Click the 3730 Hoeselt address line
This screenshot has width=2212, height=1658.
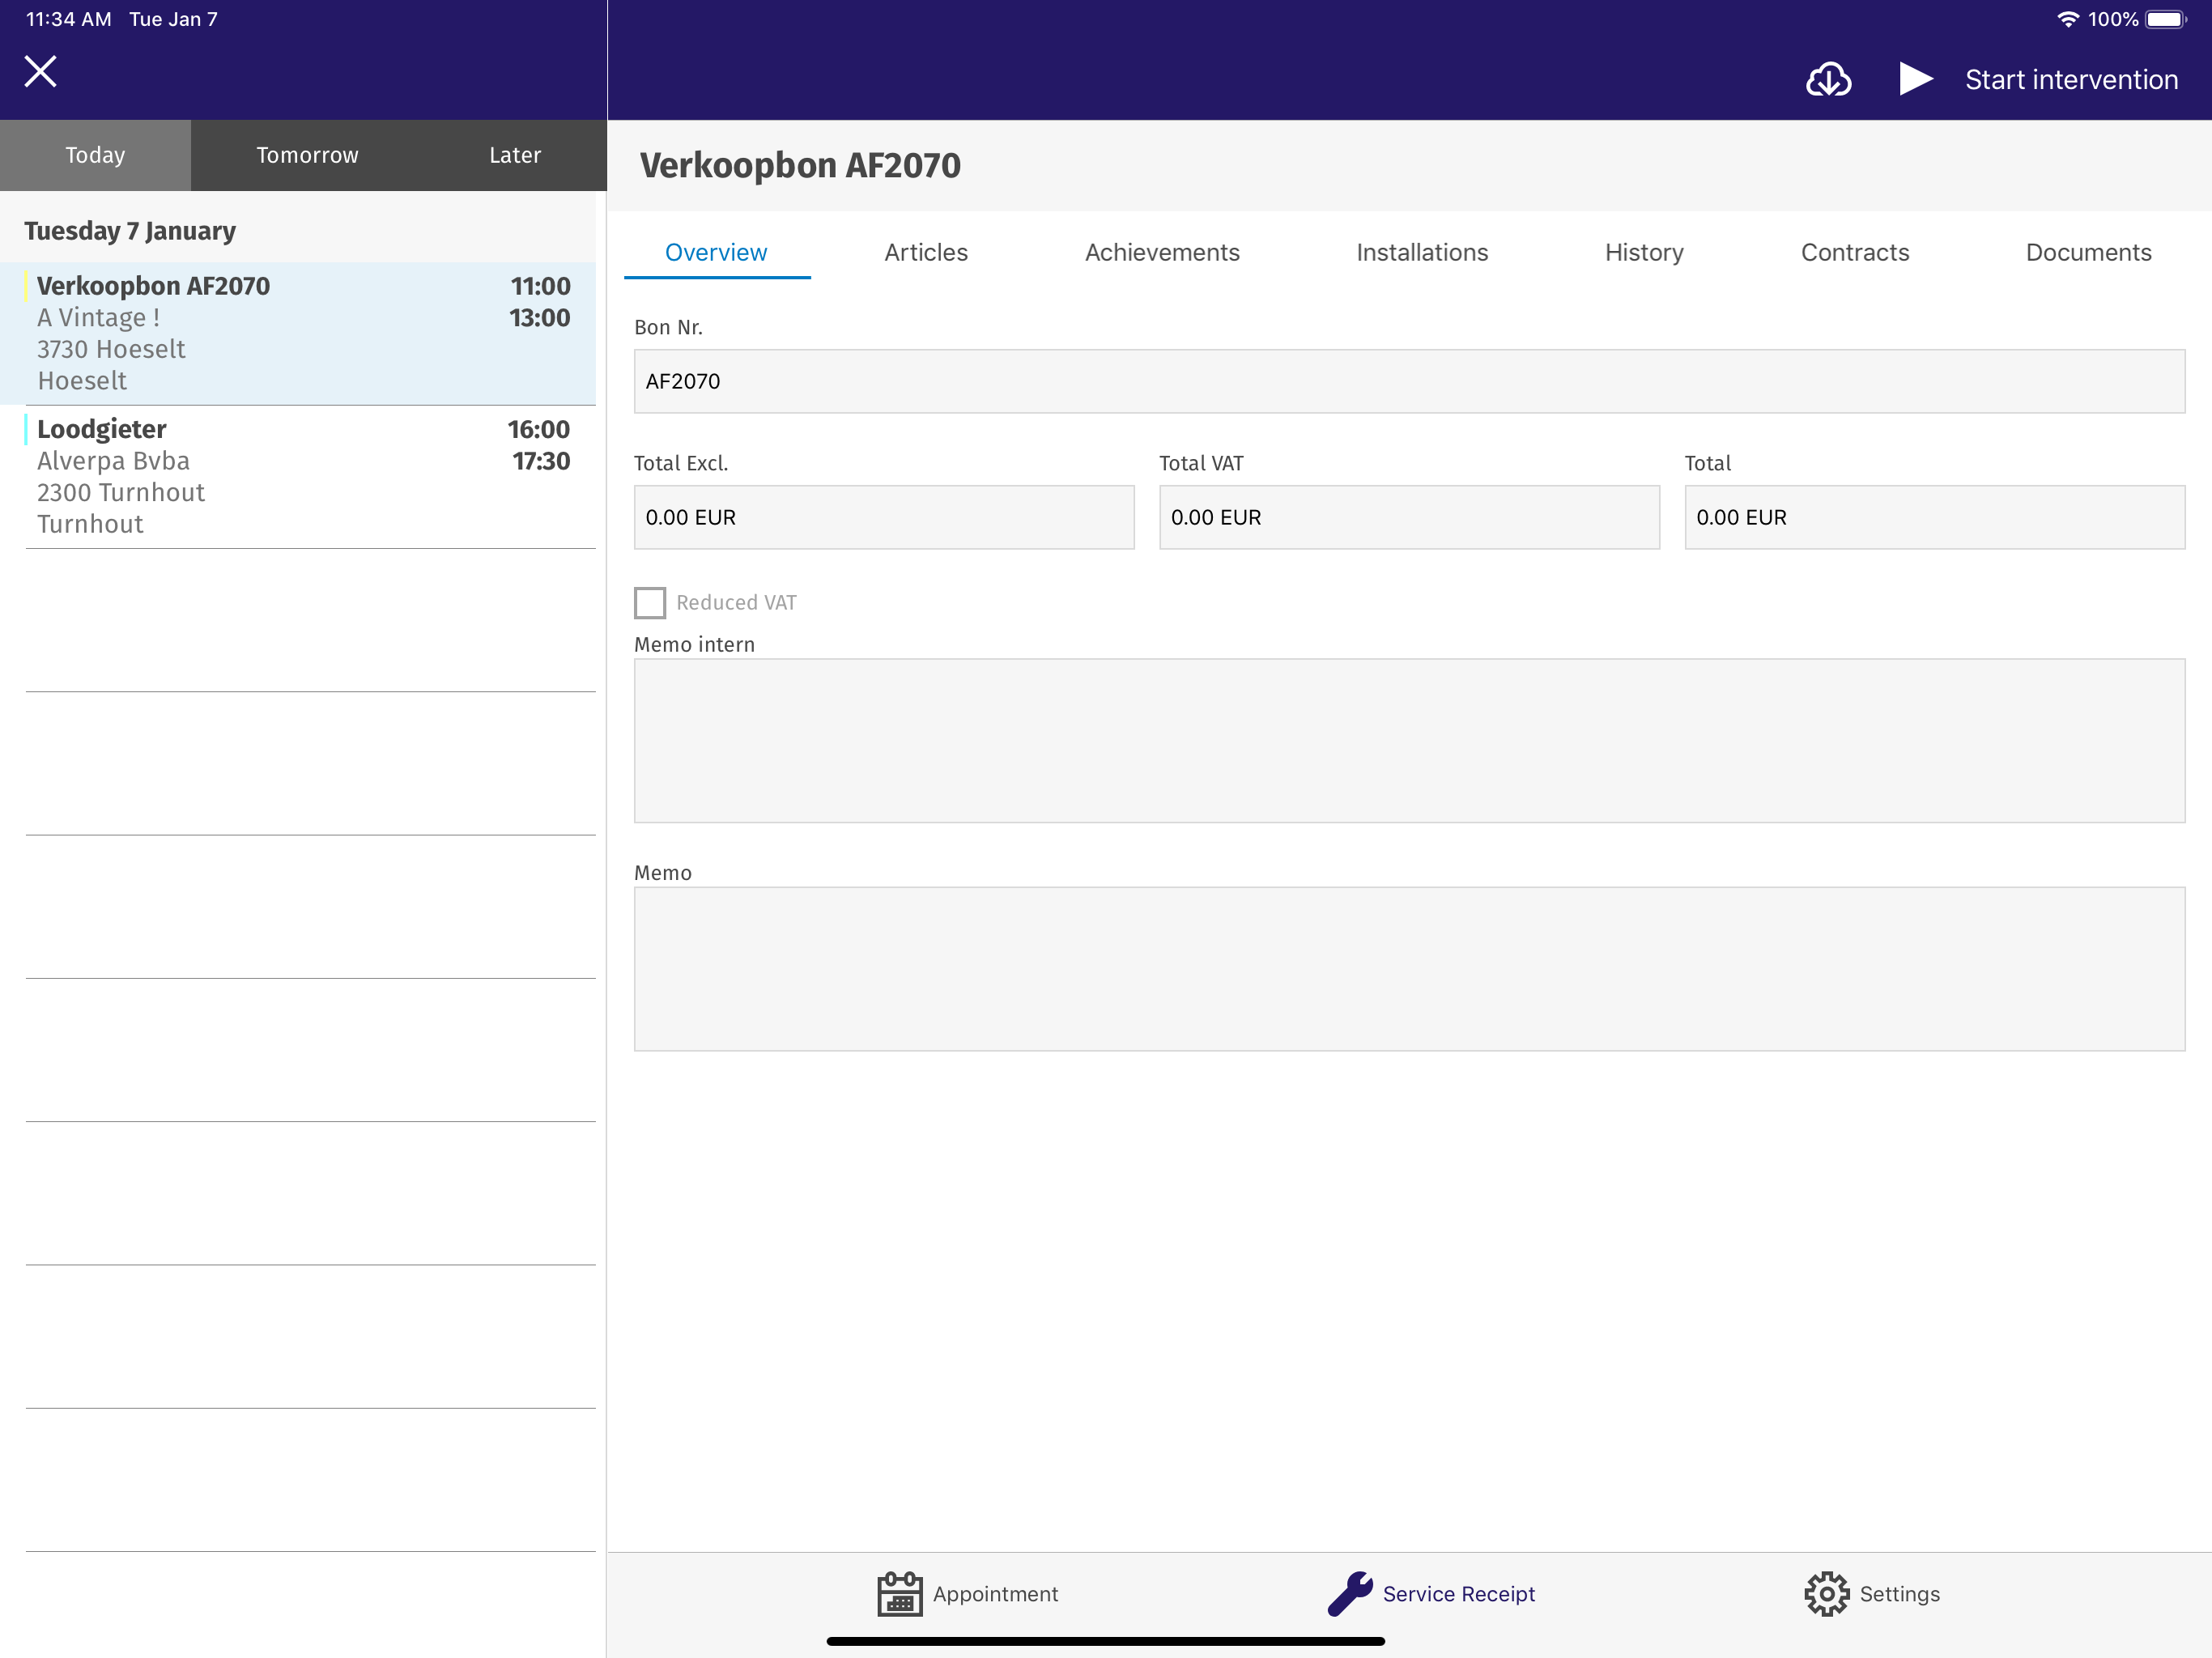(x=111, y=349)
